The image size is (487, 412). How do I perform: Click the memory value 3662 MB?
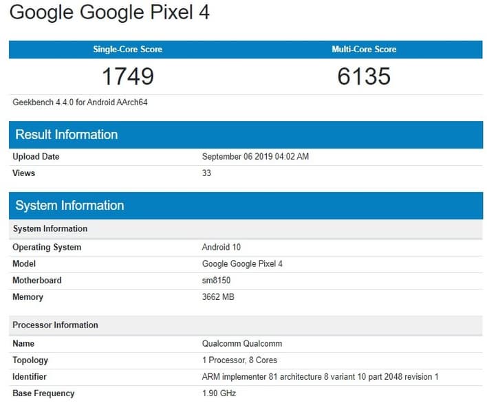click(x=219, y=297)
